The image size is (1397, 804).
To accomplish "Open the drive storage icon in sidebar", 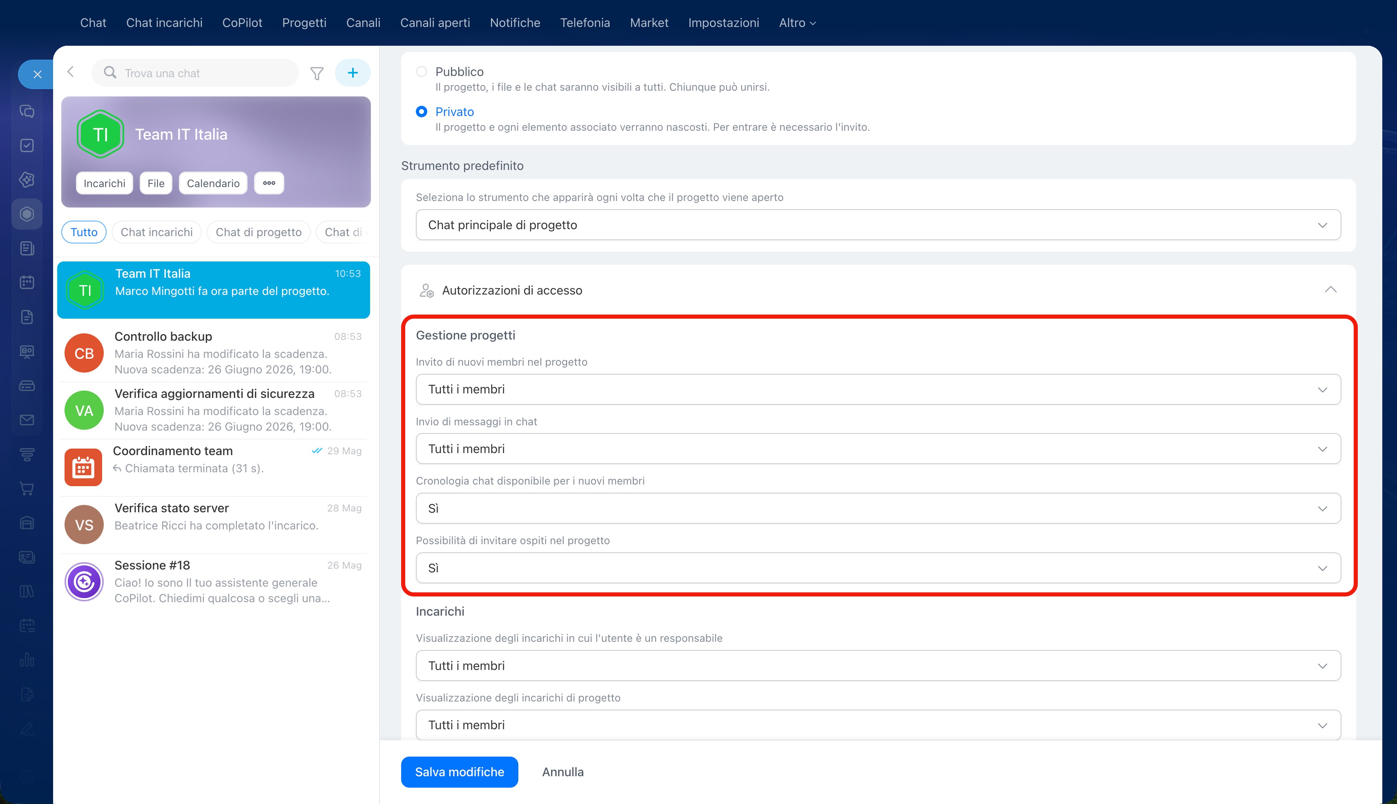I will pos(27,385).
